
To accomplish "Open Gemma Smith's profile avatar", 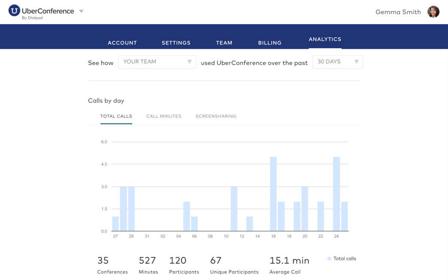I will coord(433,12).
